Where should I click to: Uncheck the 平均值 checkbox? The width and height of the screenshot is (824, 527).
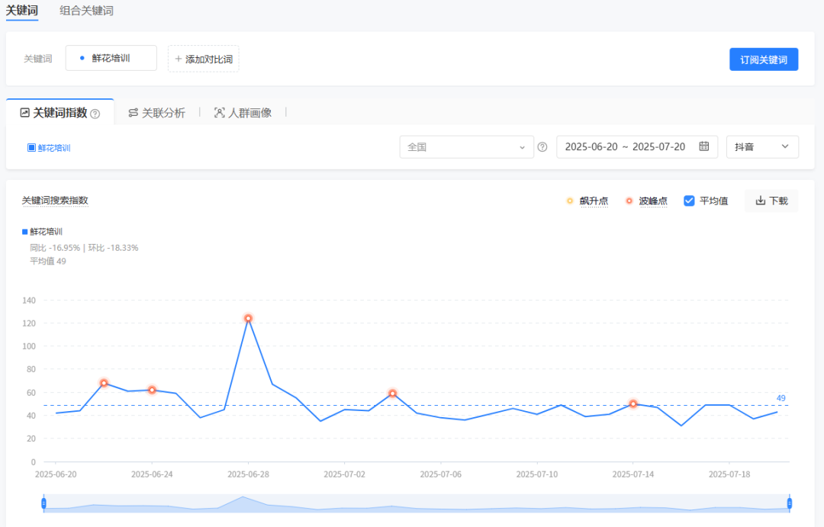click(689, 201)
